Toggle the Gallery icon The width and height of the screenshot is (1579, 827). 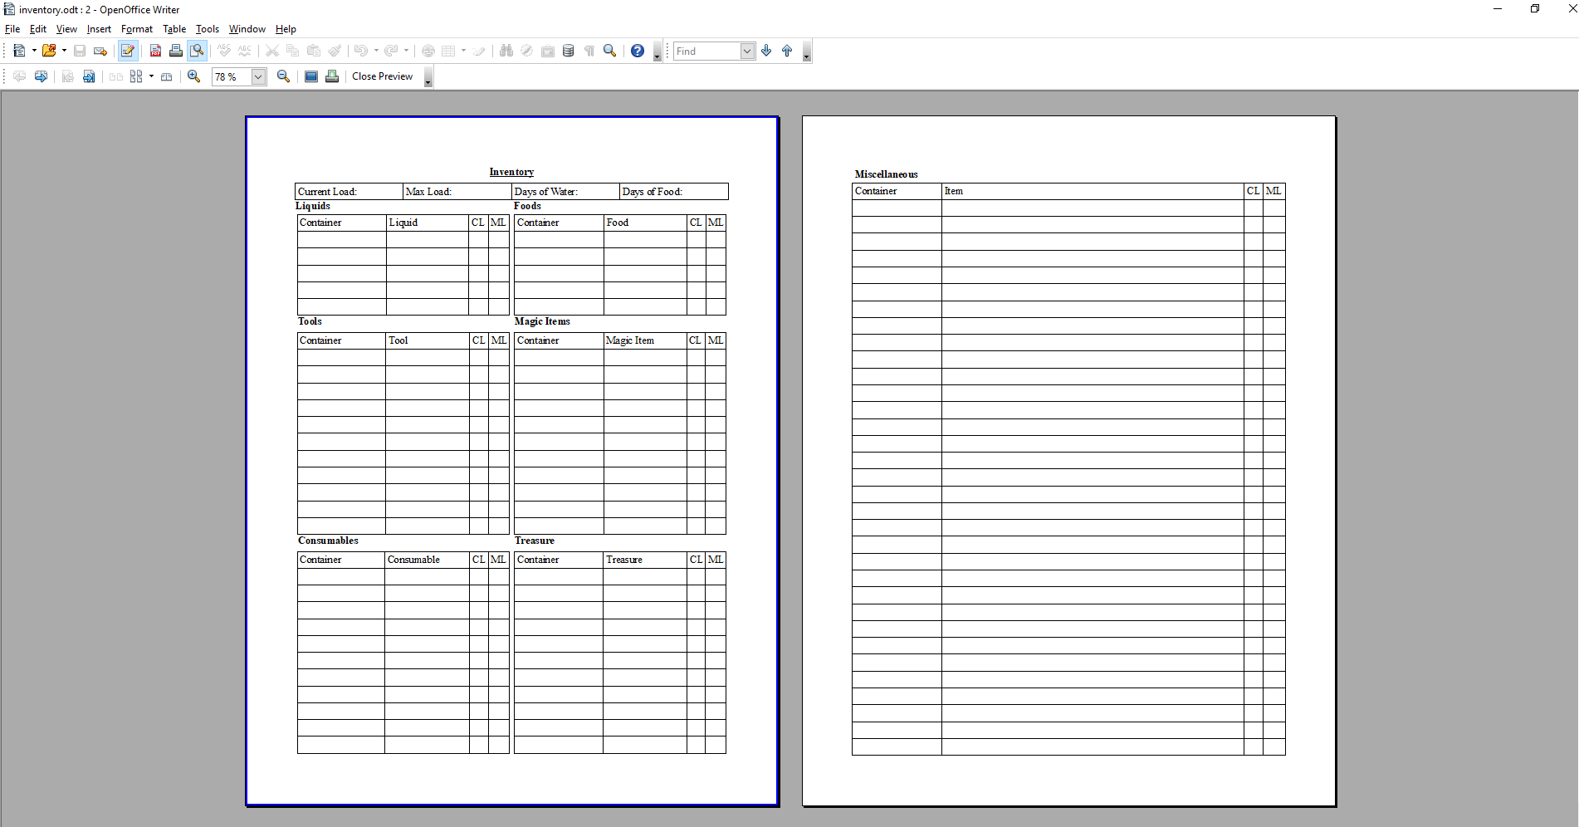point(548,51)
